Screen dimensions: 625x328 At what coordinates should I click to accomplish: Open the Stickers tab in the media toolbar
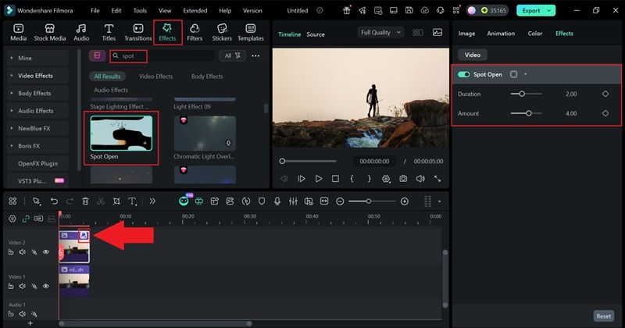(x=222, y=32)
